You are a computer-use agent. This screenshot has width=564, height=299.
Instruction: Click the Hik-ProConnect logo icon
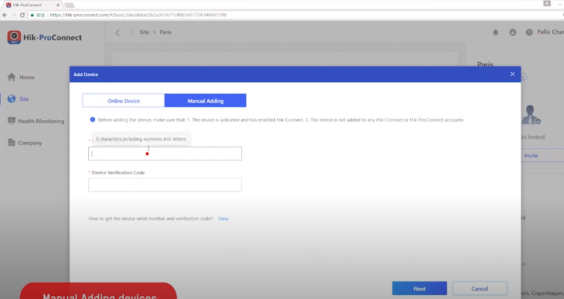point(14,37)
